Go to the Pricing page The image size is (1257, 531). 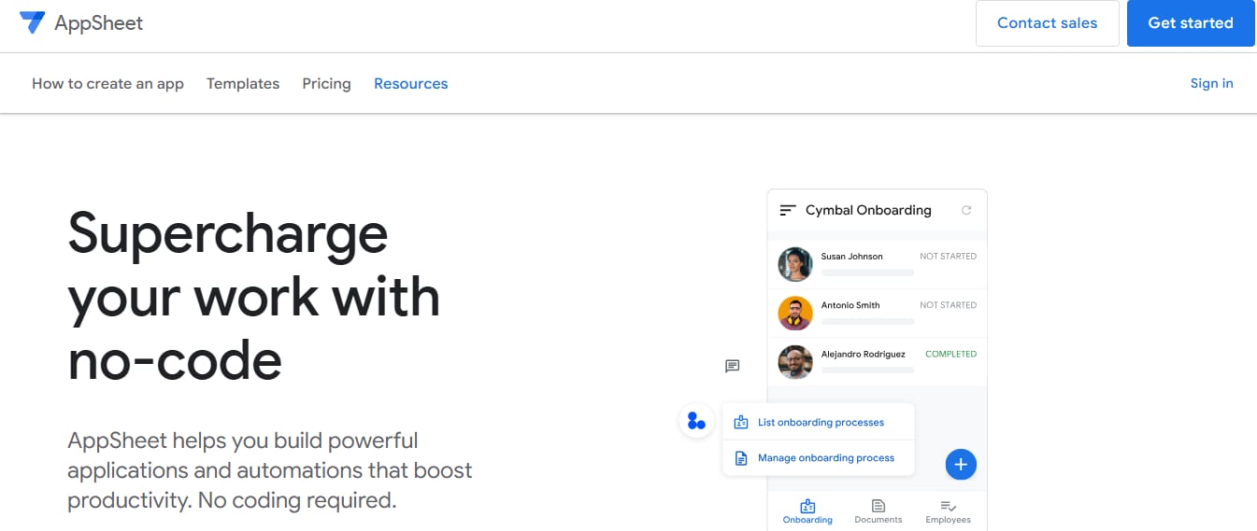click(326, 84)
